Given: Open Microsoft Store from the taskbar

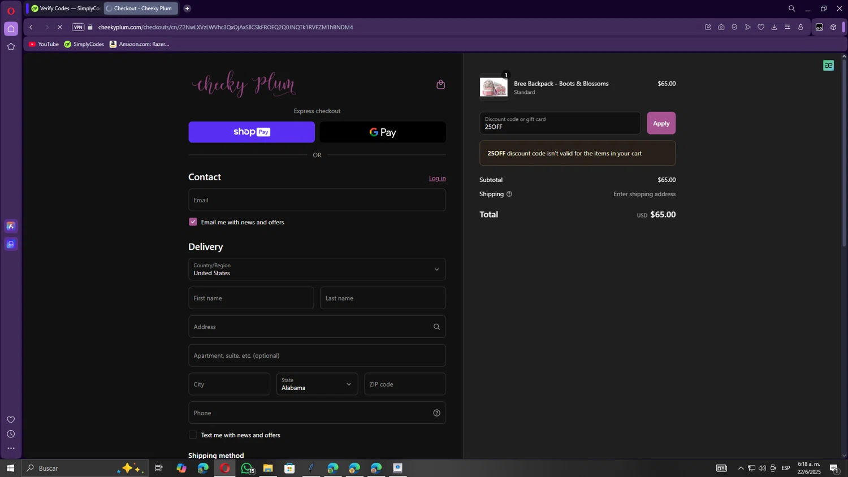Looking at the screenshot, I should point(289,468).
